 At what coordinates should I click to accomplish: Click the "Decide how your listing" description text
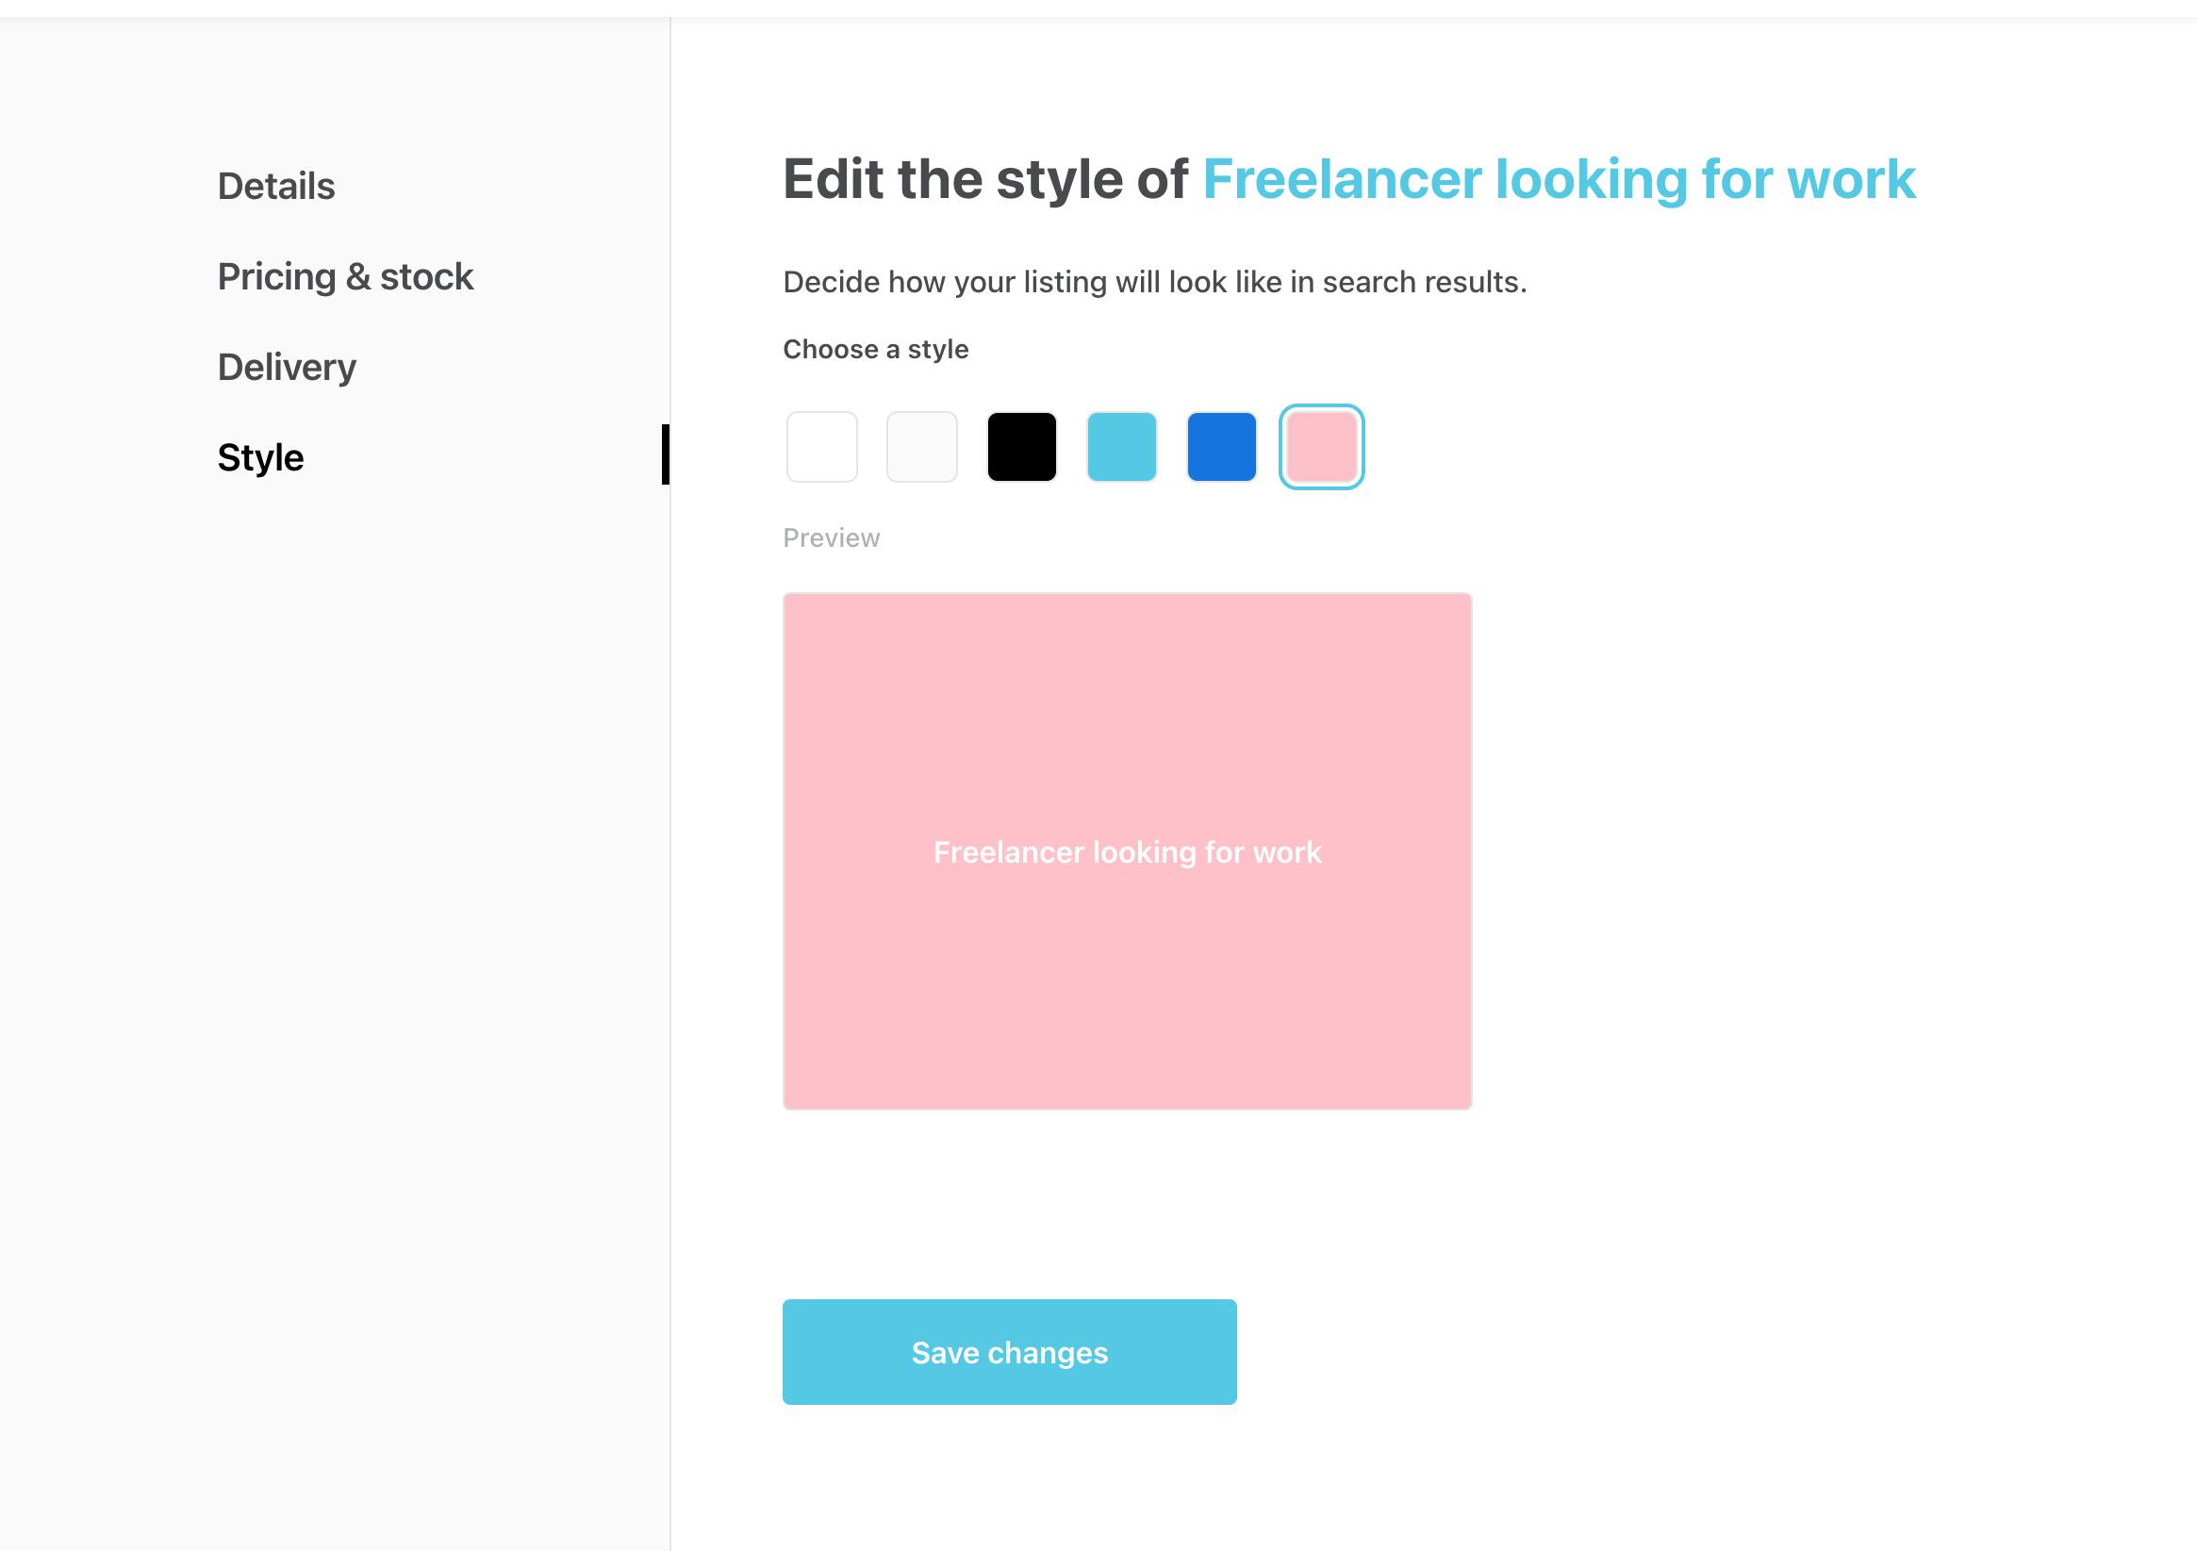pyautogui.click(x=1154, y=282)
